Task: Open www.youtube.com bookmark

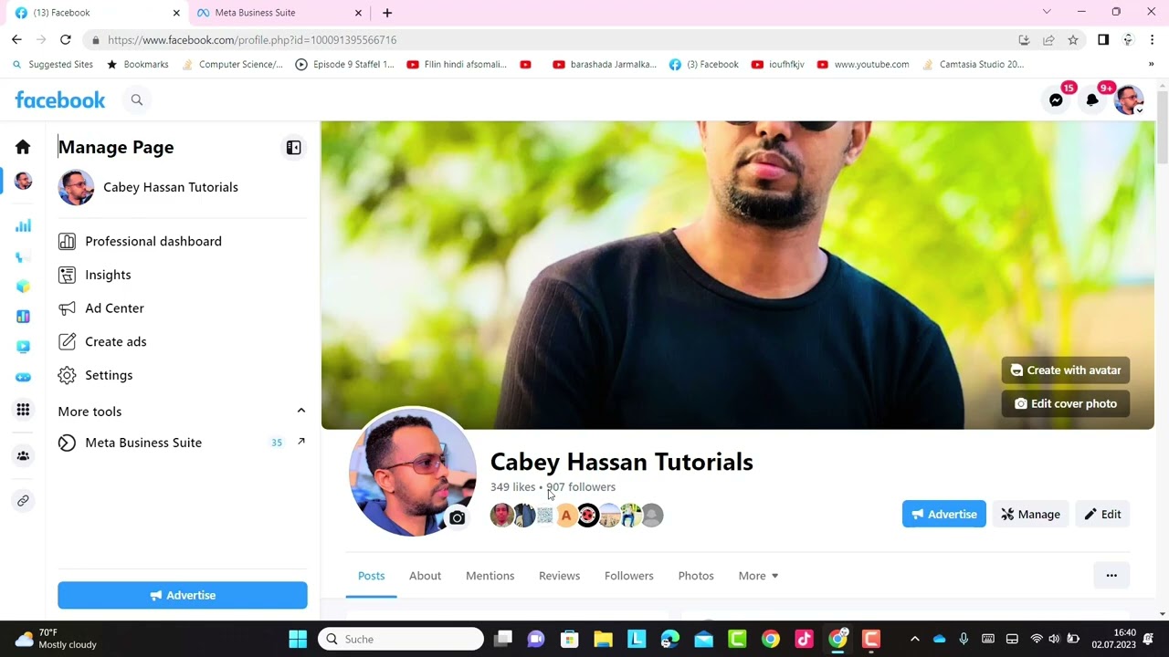Action: click(x=863, y=65)
